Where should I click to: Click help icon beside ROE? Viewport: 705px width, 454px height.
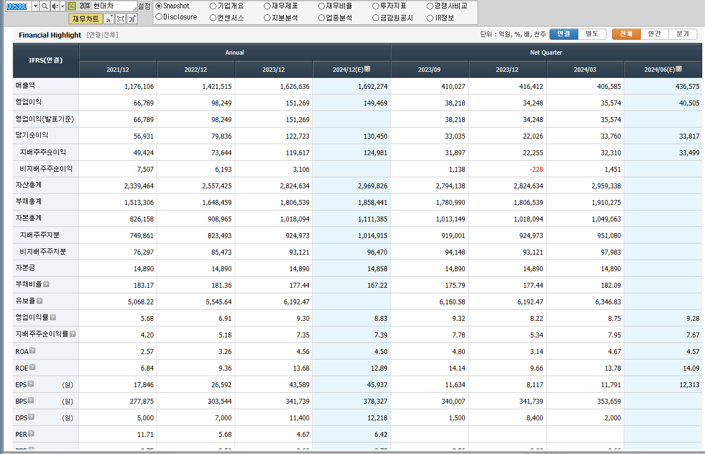(32, 367)
